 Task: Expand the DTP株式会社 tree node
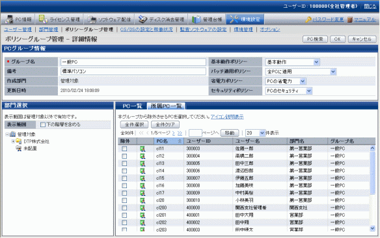click(x=13, y=141)
